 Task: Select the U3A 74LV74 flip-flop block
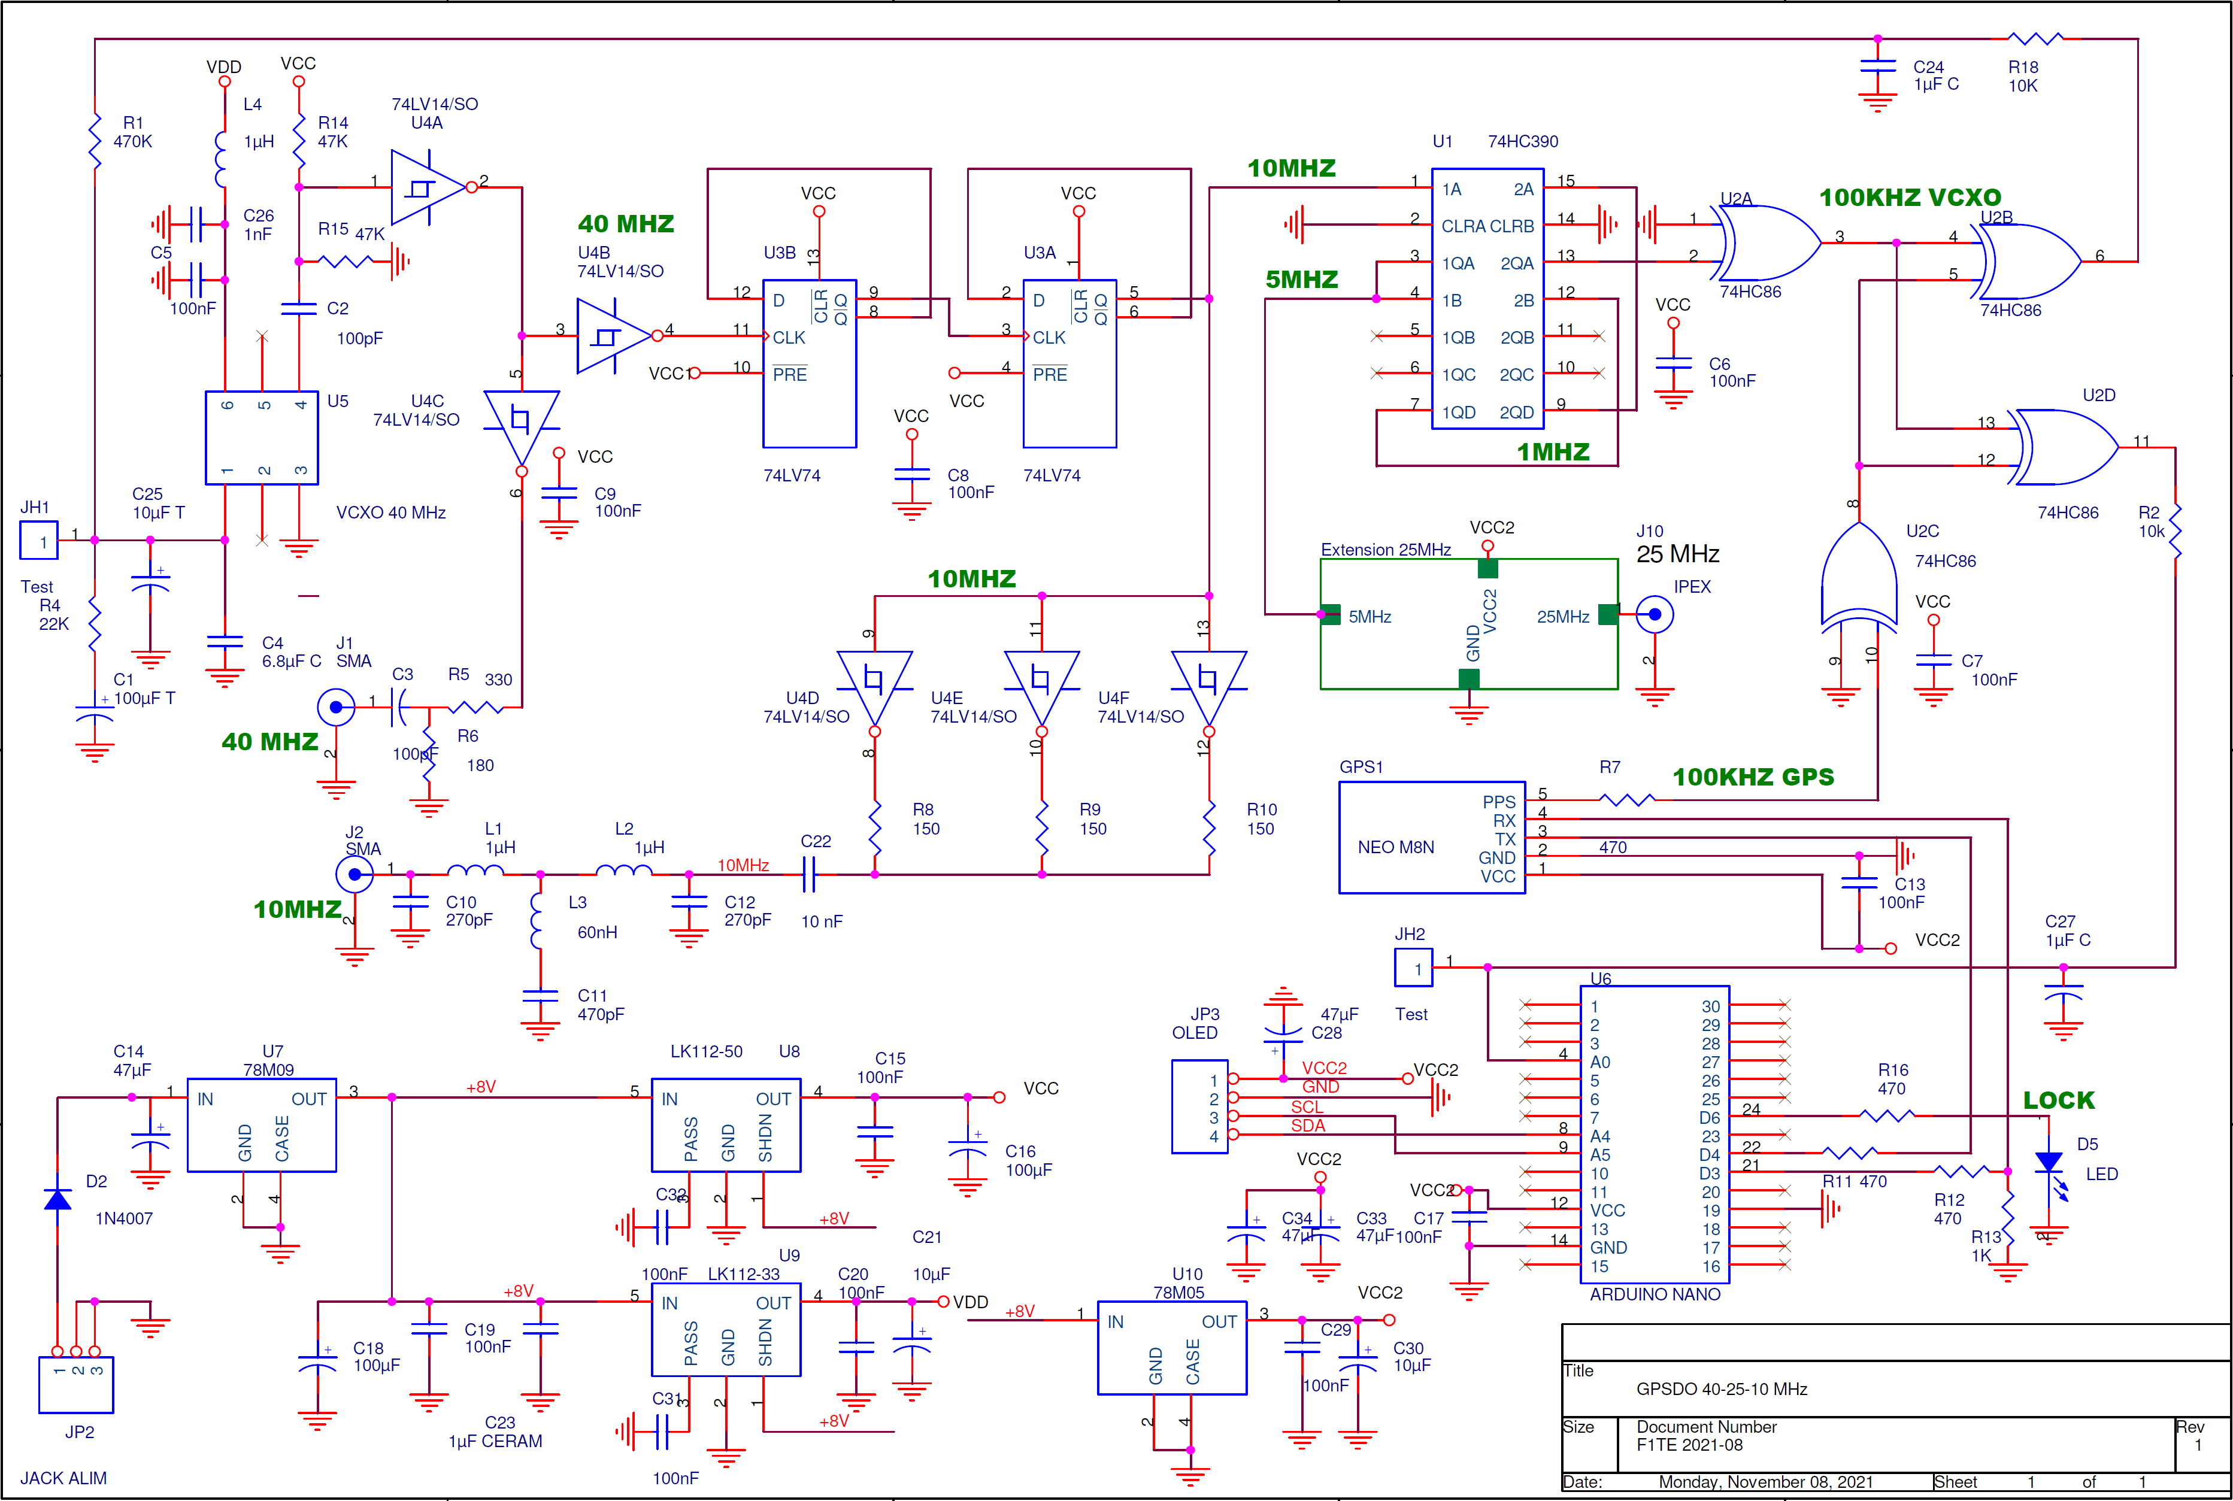coord(1070,364)
